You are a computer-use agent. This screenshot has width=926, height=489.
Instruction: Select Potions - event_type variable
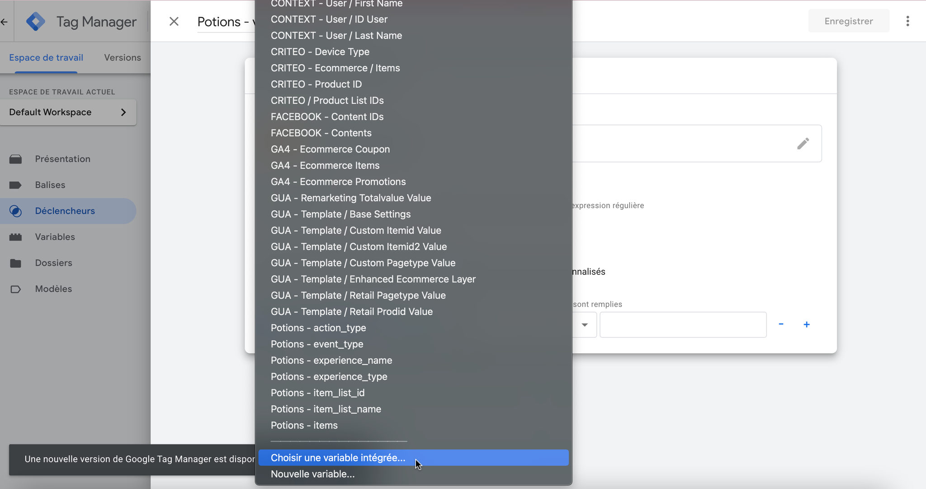pyautogui.click(x=414, y=344)
